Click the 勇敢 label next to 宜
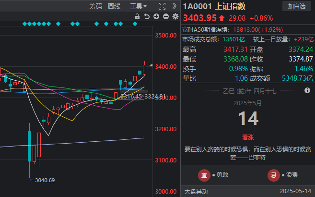 (x=222, y=175)
